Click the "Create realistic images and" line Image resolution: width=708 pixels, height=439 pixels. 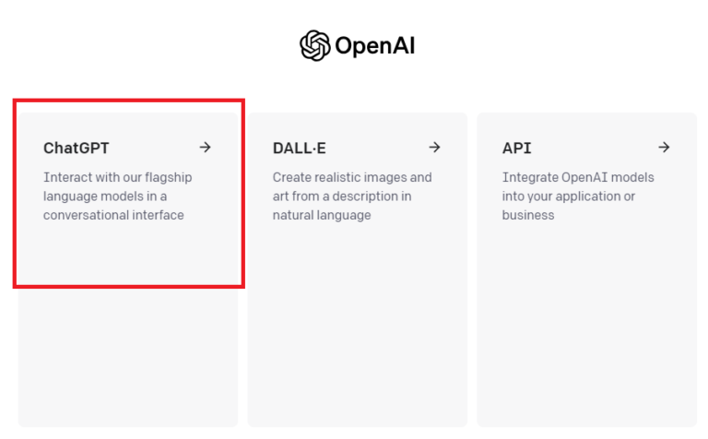[352, 177]
